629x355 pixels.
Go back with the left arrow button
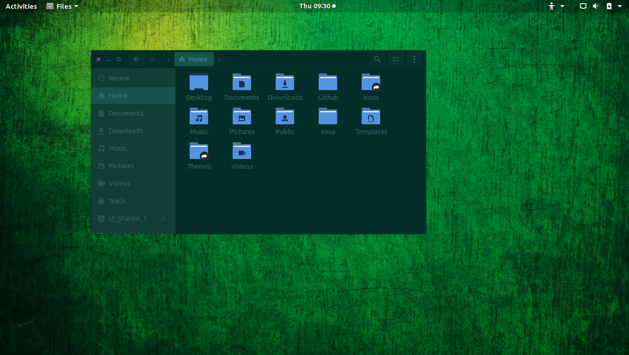tap(136, 59)
